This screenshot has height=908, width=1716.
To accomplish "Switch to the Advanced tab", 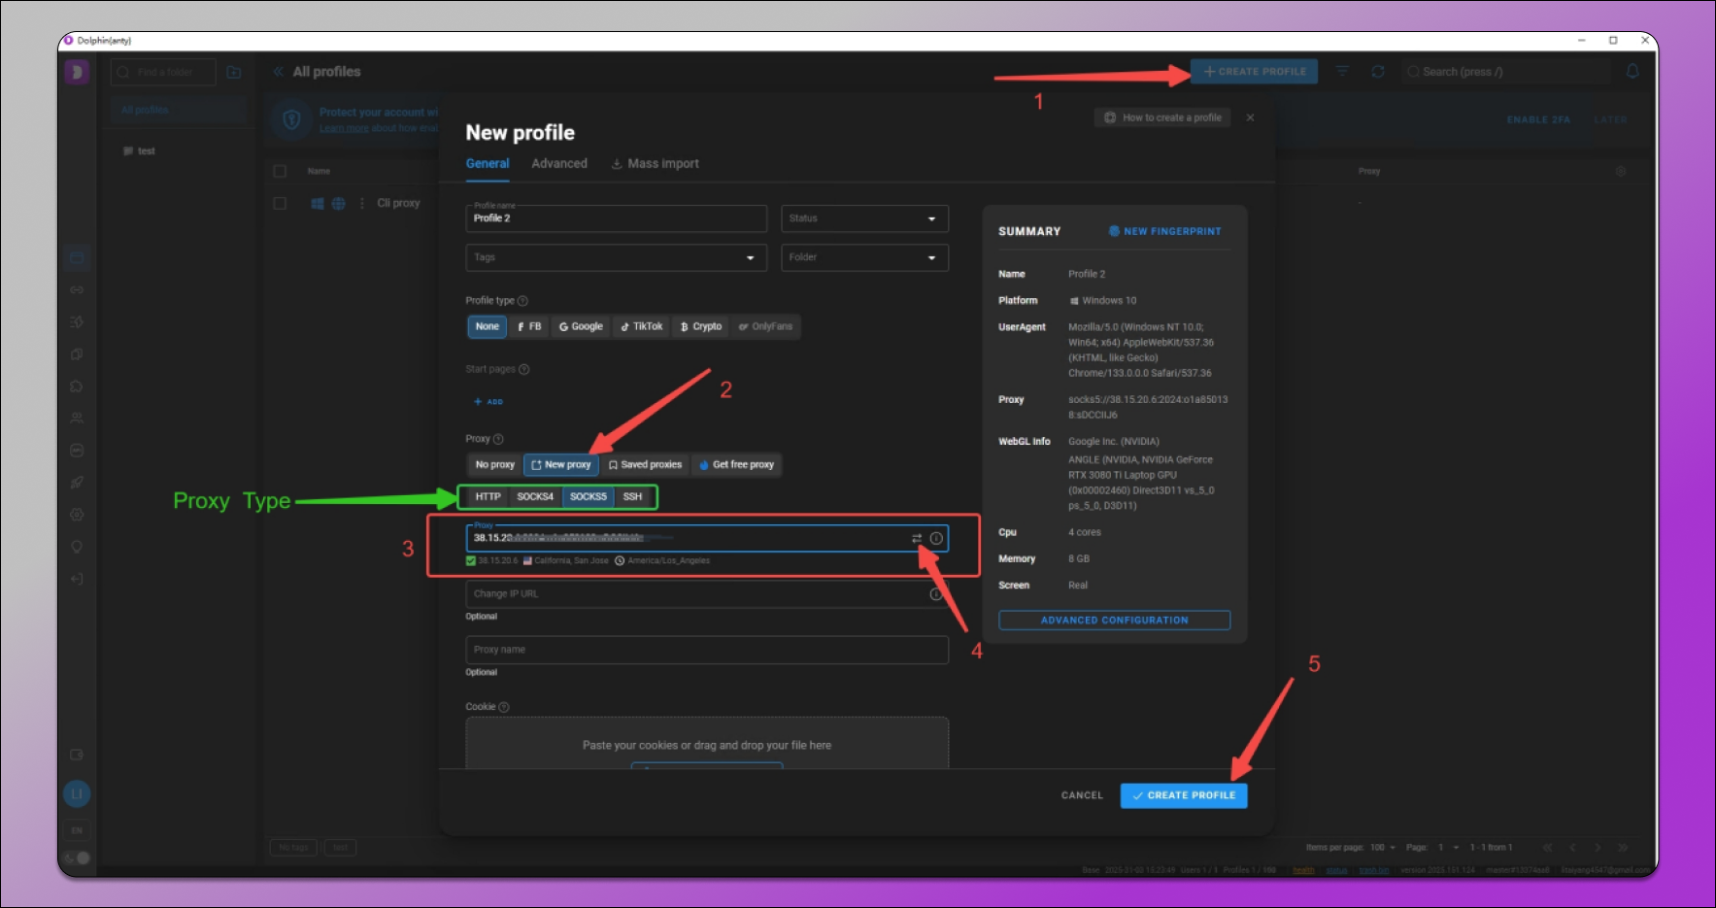I will coord(559,163).
